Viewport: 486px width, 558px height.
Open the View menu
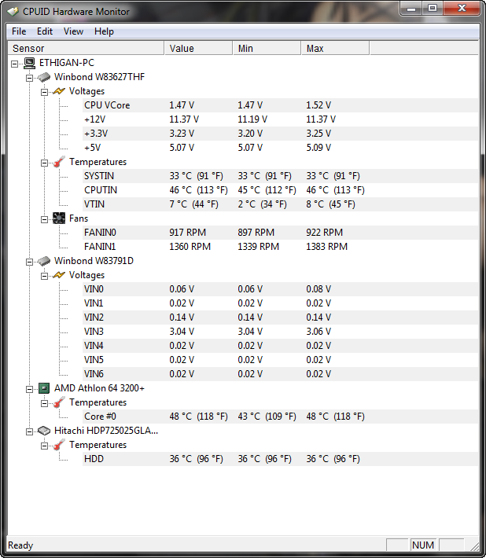(73, 31)
